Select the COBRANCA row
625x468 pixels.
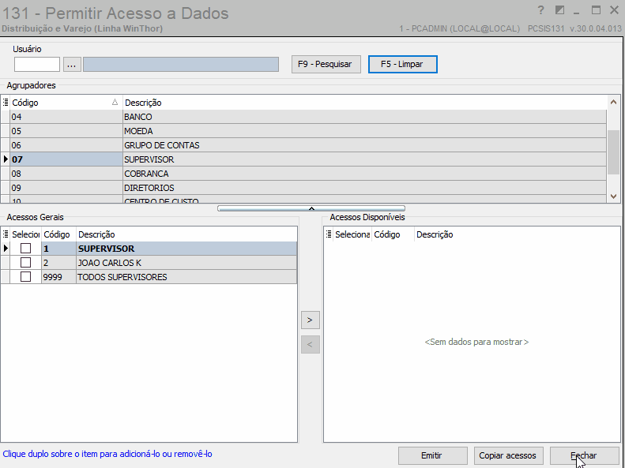pyautogui.click(x=303, y=174)
